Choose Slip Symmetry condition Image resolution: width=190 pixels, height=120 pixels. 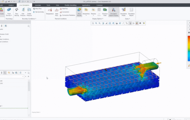[39, 12]
